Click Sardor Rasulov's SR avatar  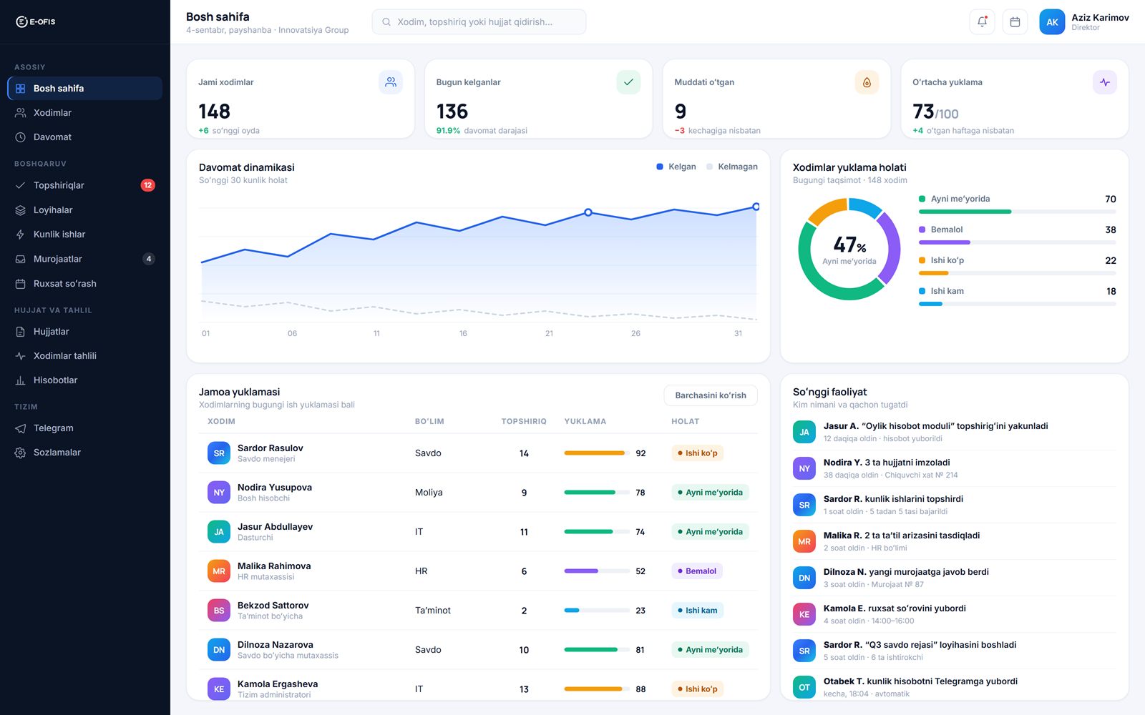219,453
